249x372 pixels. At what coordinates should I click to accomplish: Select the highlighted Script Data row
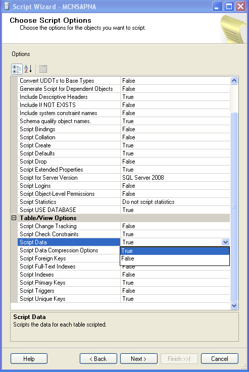point(124,242)
